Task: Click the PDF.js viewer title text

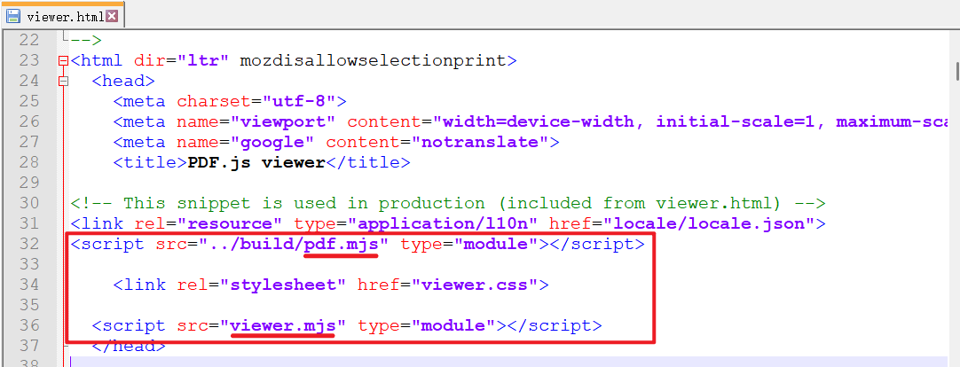Action: pyautogui.click(x=256, y=162)
